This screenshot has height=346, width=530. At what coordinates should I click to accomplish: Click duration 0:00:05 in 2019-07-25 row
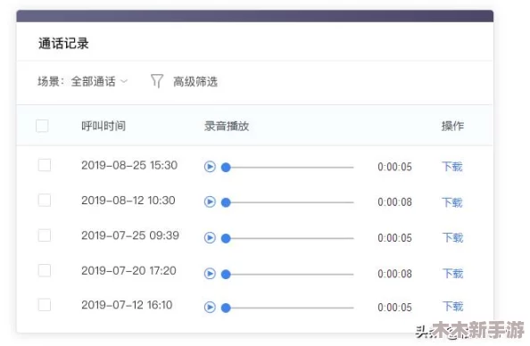pyautogui.click(x=394, y=238)
